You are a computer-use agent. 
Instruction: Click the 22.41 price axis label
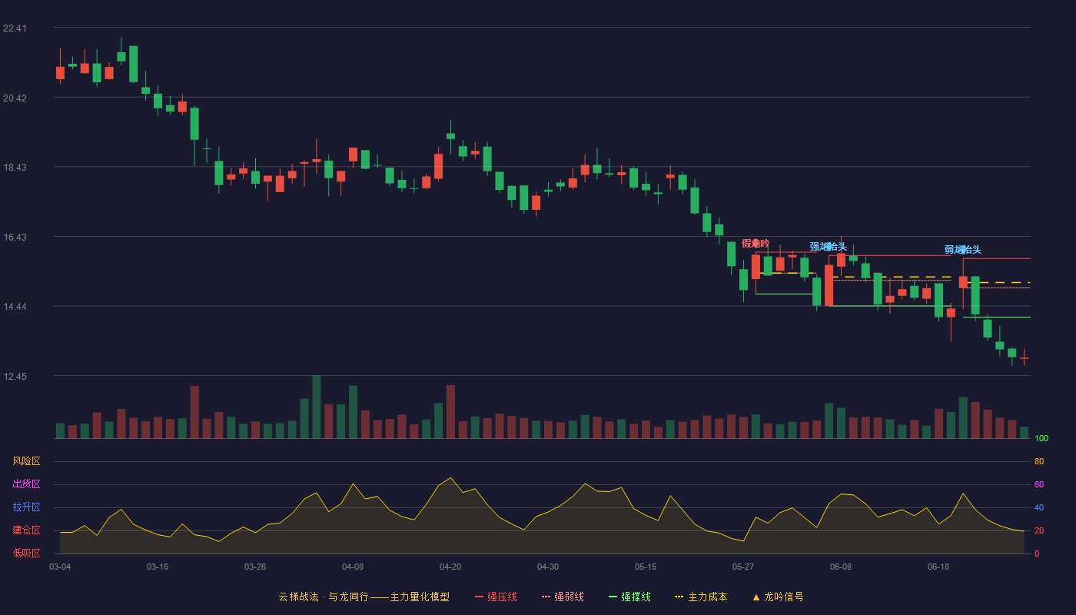coord(15,28)
